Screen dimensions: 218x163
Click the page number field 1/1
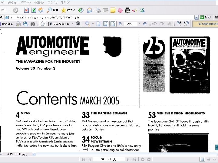tap(109, 159)
